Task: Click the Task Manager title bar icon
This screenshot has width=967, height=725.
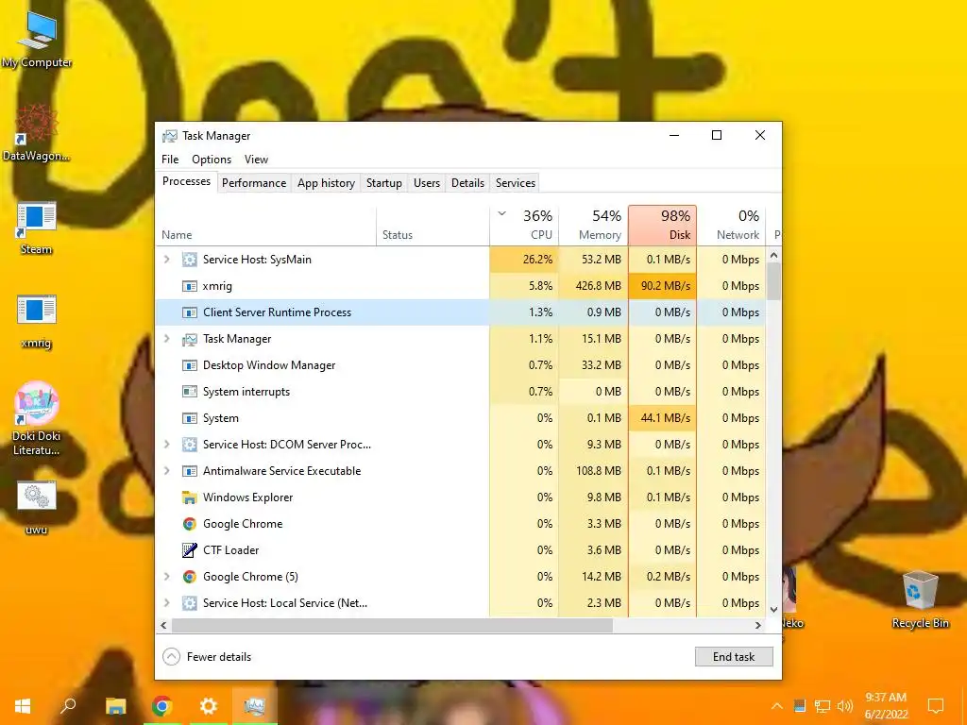Action: click(x=170, y=136)
